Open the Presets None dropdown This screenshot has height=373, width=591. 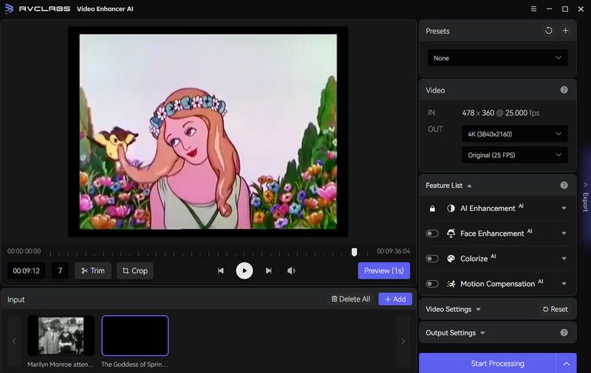click(x=497, y=58)
